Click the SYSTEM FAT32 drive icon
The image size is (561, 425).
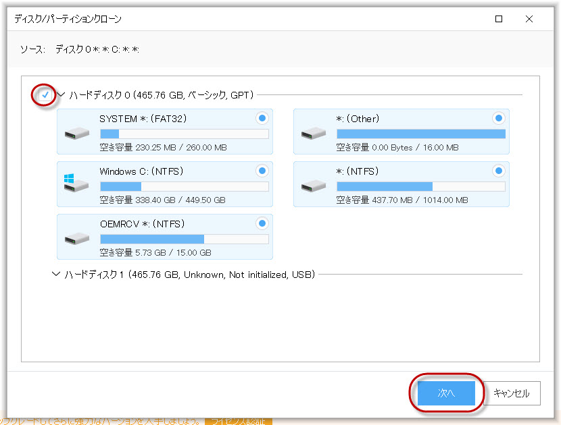tap(77, 134)
